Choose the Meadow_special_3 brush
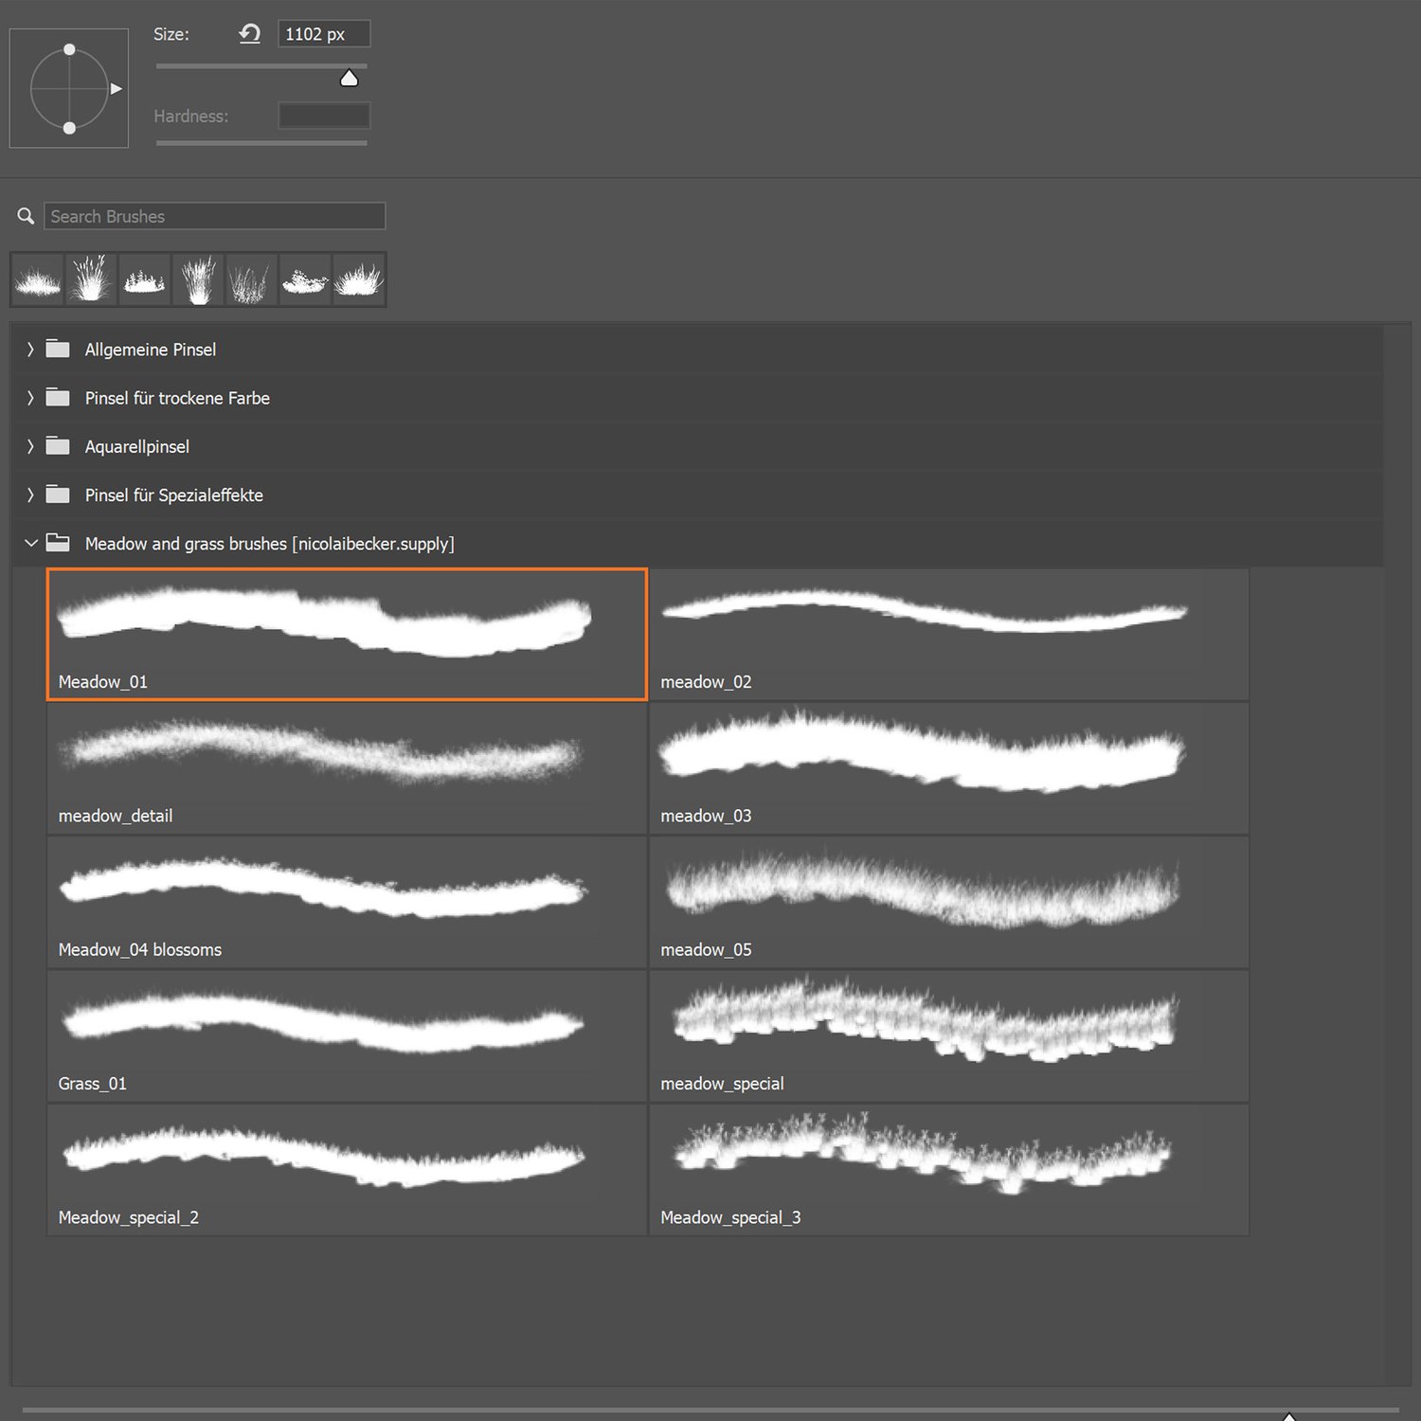This screenshot has width=1421, height=1421. pyautogui.click(x=949, y=1170)
